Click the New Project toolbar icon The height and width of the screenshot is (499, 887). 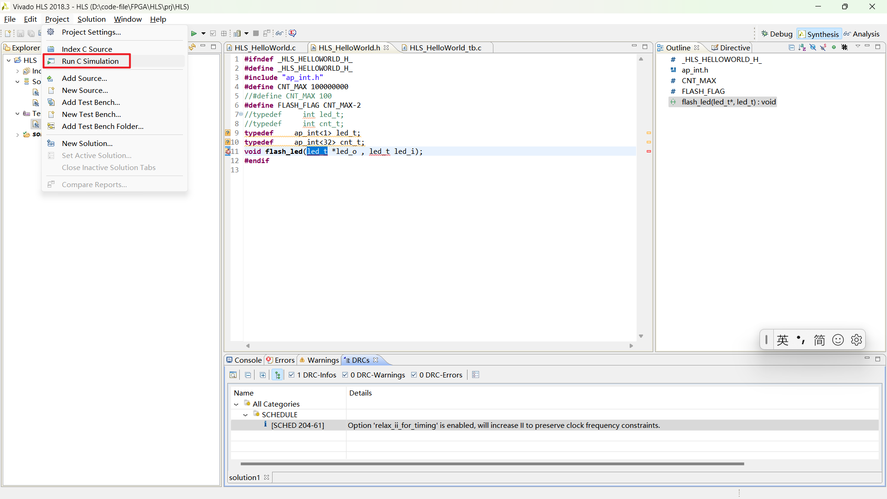click(8, 33)
